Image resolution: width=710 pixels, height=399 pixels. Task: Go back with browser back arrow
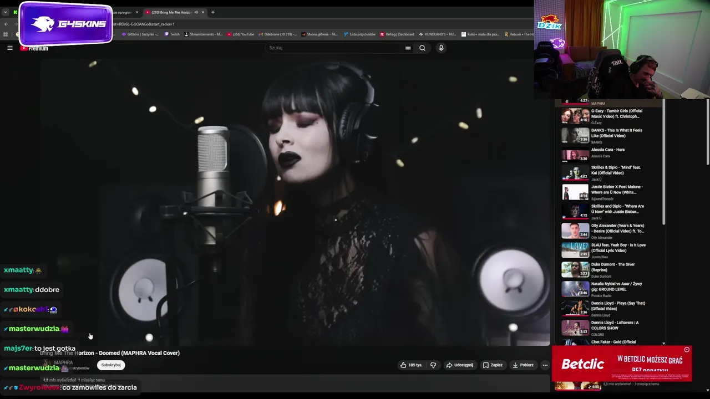click(6, 24)
